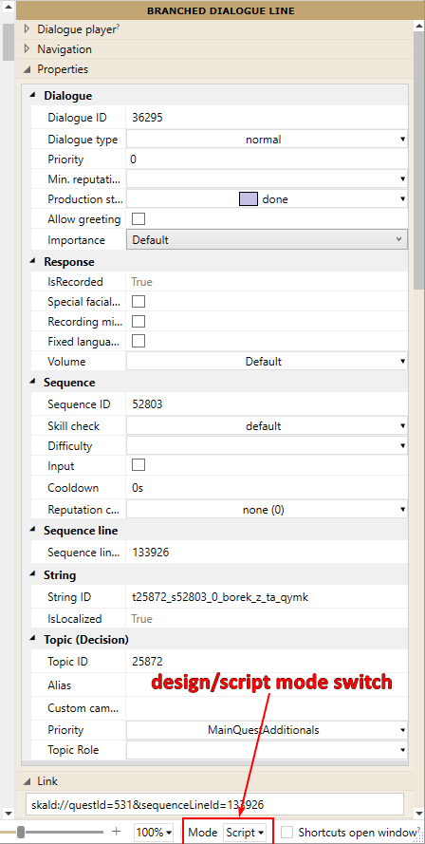Click the zoom plus icon
The image size is (425, 844).
pyautogui.click(x=116, y=832)
